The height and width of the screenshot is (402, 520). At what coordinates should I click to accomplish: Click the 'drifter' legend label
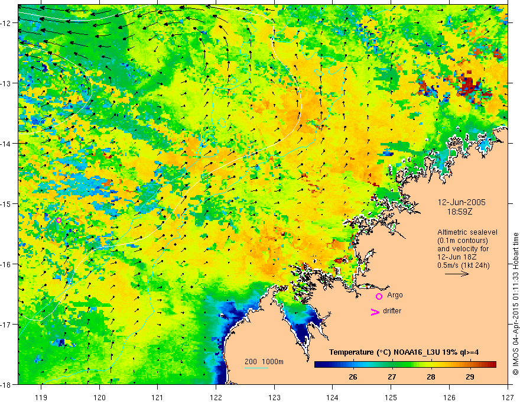[x=392, y=311]
